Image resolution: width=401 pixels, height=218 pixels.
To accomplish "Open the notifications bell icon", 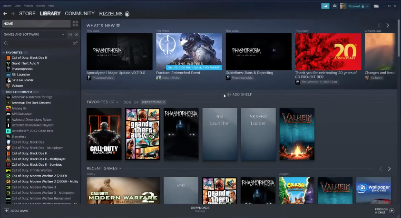I will point(334,6).
